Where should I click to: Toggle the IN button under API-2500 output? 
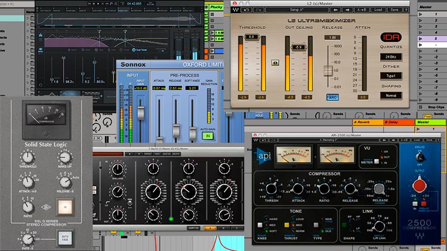415,204
